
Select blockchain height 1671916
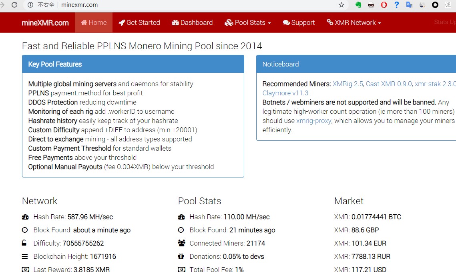pyautogui.click(x=103, y=256)
